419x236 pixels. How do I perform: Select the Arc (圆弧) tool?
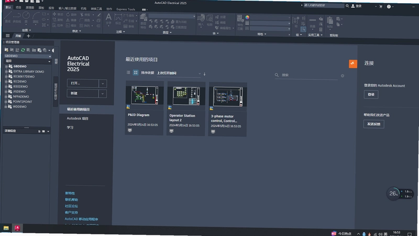(x=36, y=18)
